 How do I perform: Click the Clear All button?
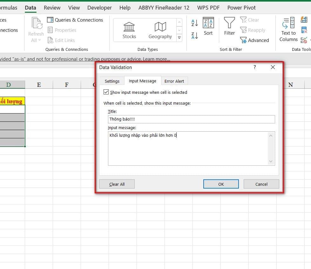click(x=117, y=184)
